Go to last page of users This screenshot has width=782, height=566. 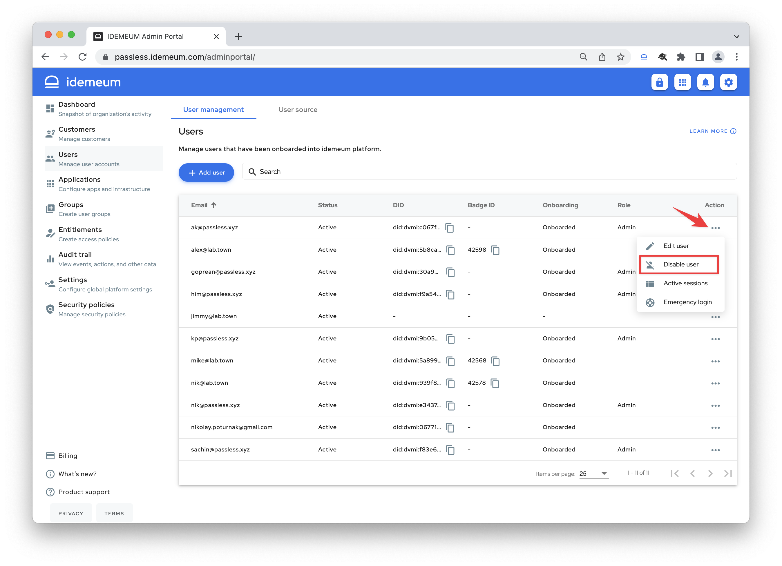point(727,473)
